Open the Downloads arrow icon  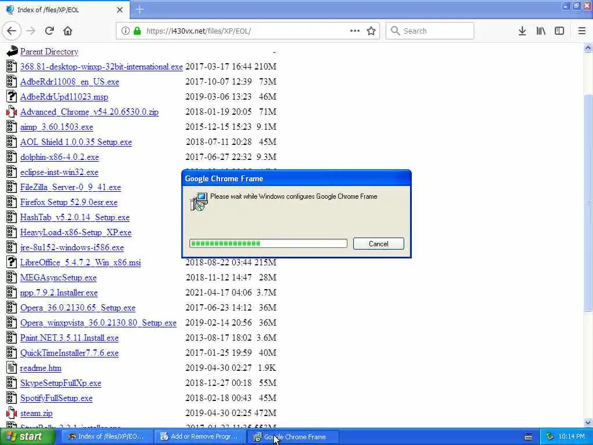pyautogui.click(x=522, y=31)
